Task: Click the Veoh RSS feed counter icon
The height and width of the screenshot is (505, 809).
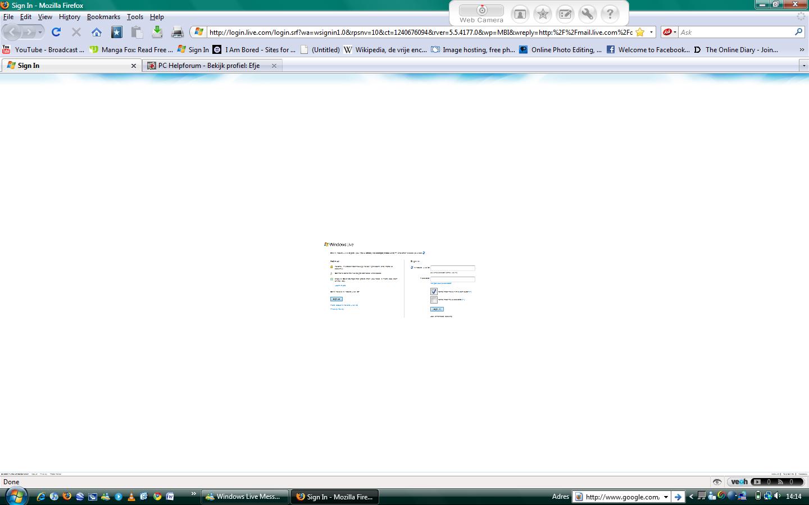Action: pyautogui.click(x=780, y=482)
